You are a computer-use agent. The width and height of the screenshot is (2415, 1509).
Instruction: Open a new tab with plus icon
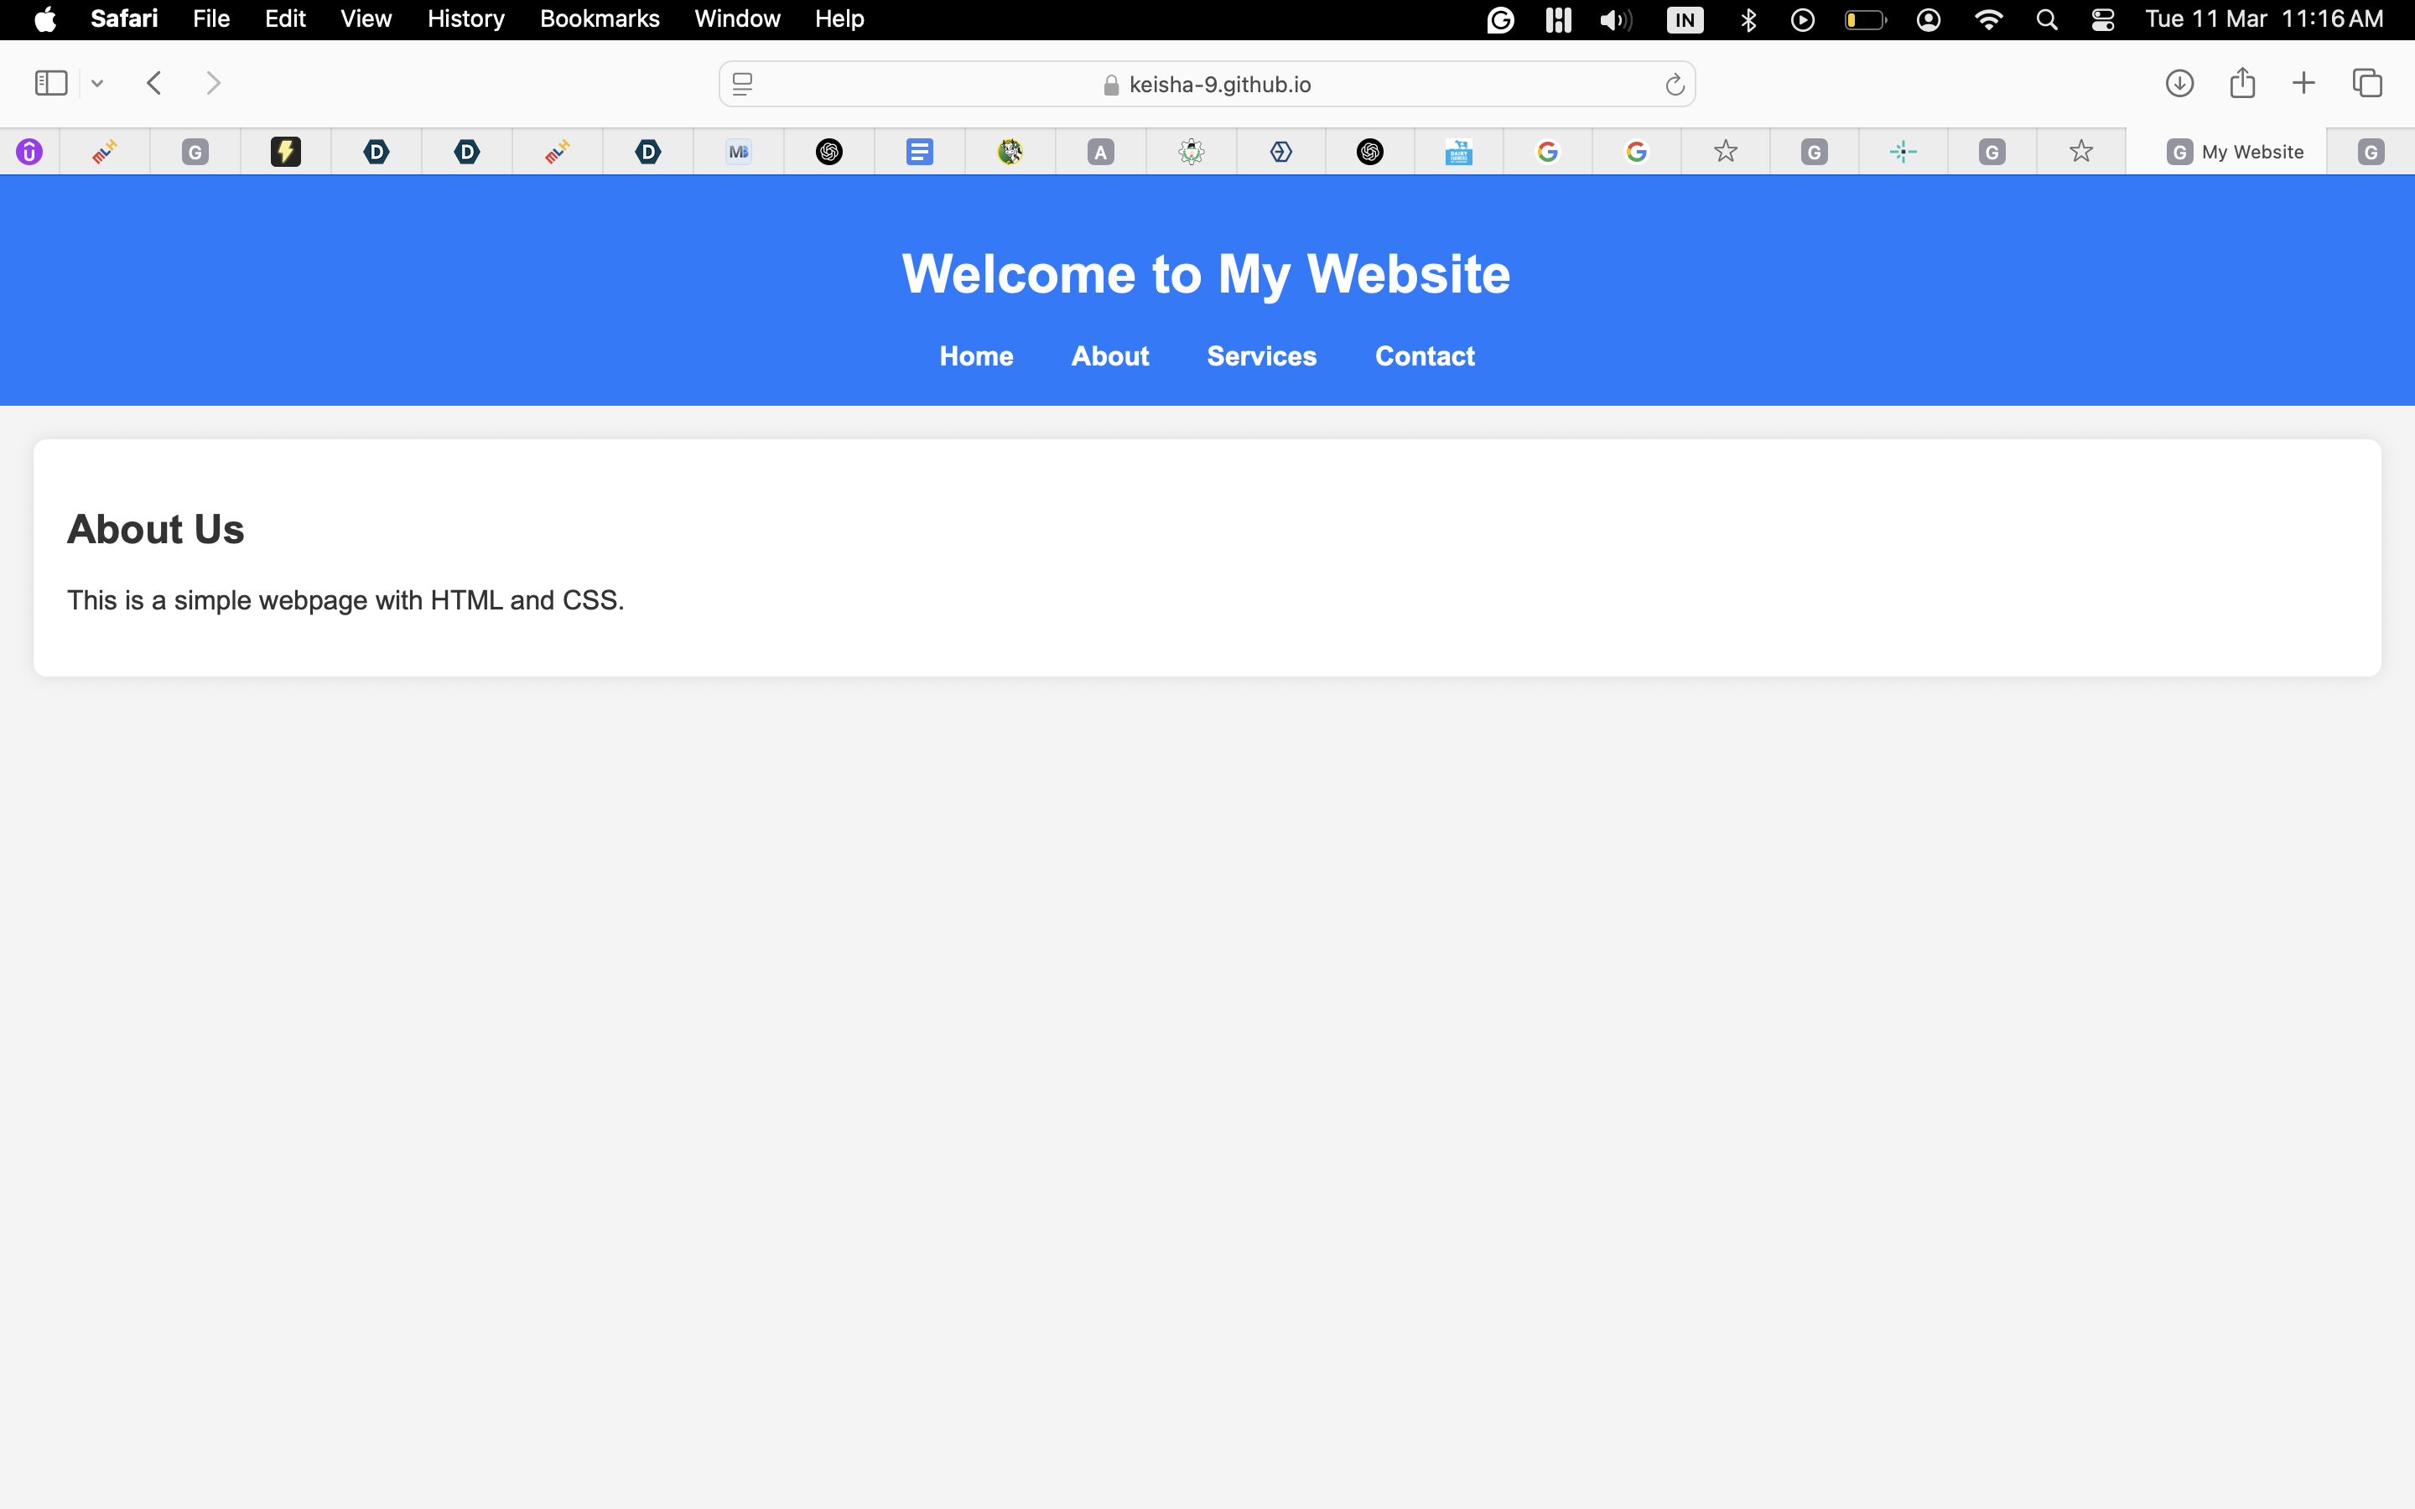[2303, 83]
